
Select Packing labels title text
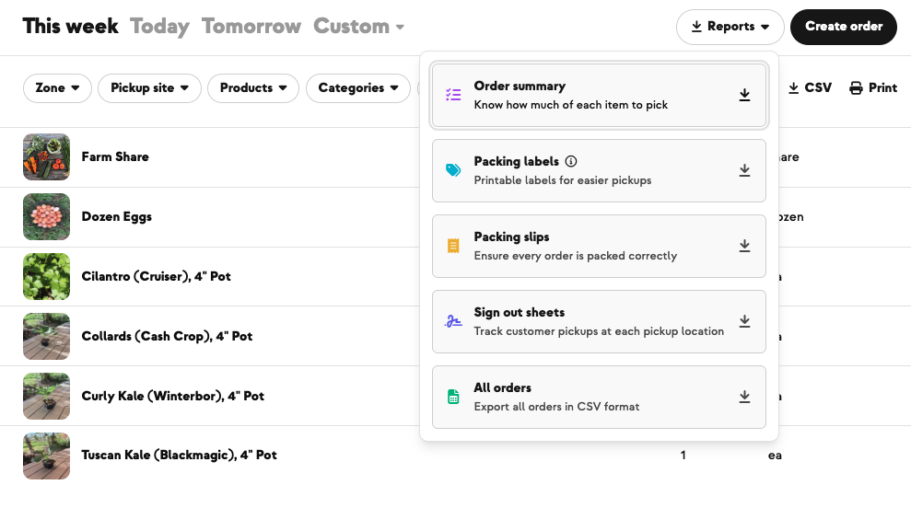click(x=516, y=161)
